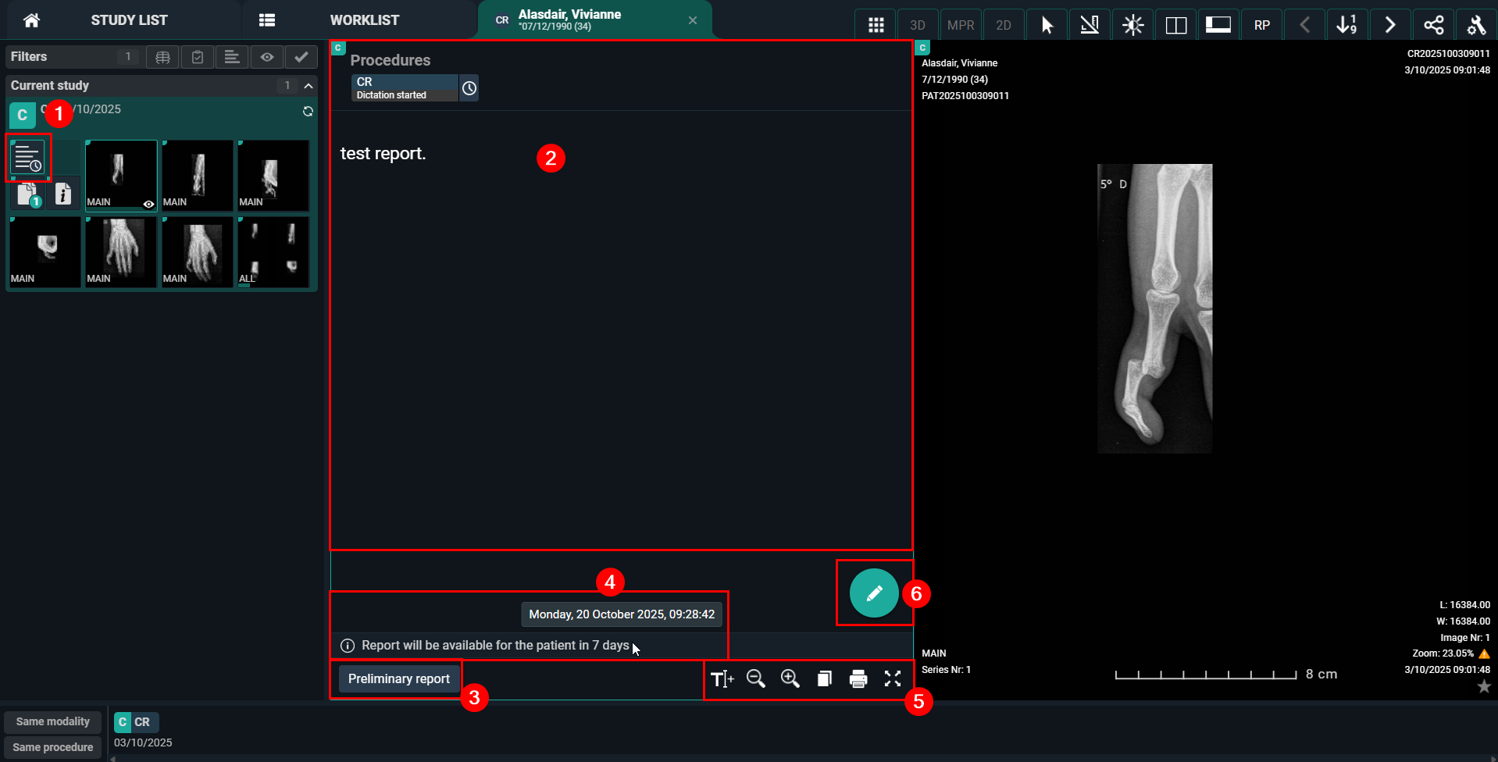The width and height of the screenshot is (1498, 762).
Task: Toggle the checkmark filter button
Action: point(301,57)
